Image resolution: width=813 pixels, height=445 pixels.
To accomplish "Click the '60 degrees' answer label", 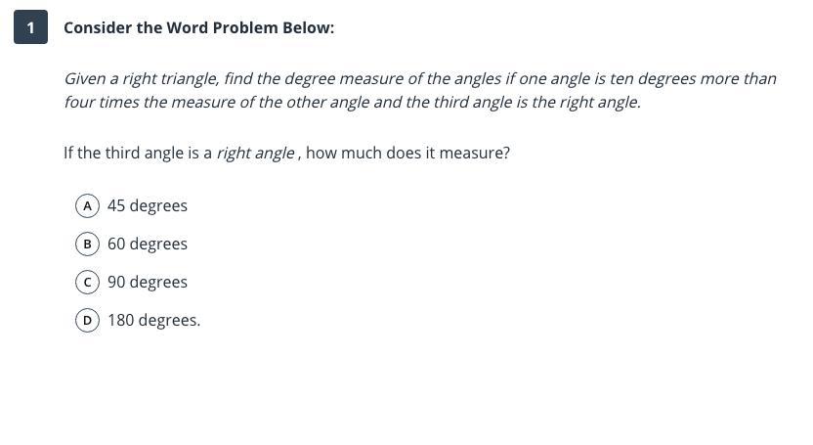I will [x=148, y=244].
